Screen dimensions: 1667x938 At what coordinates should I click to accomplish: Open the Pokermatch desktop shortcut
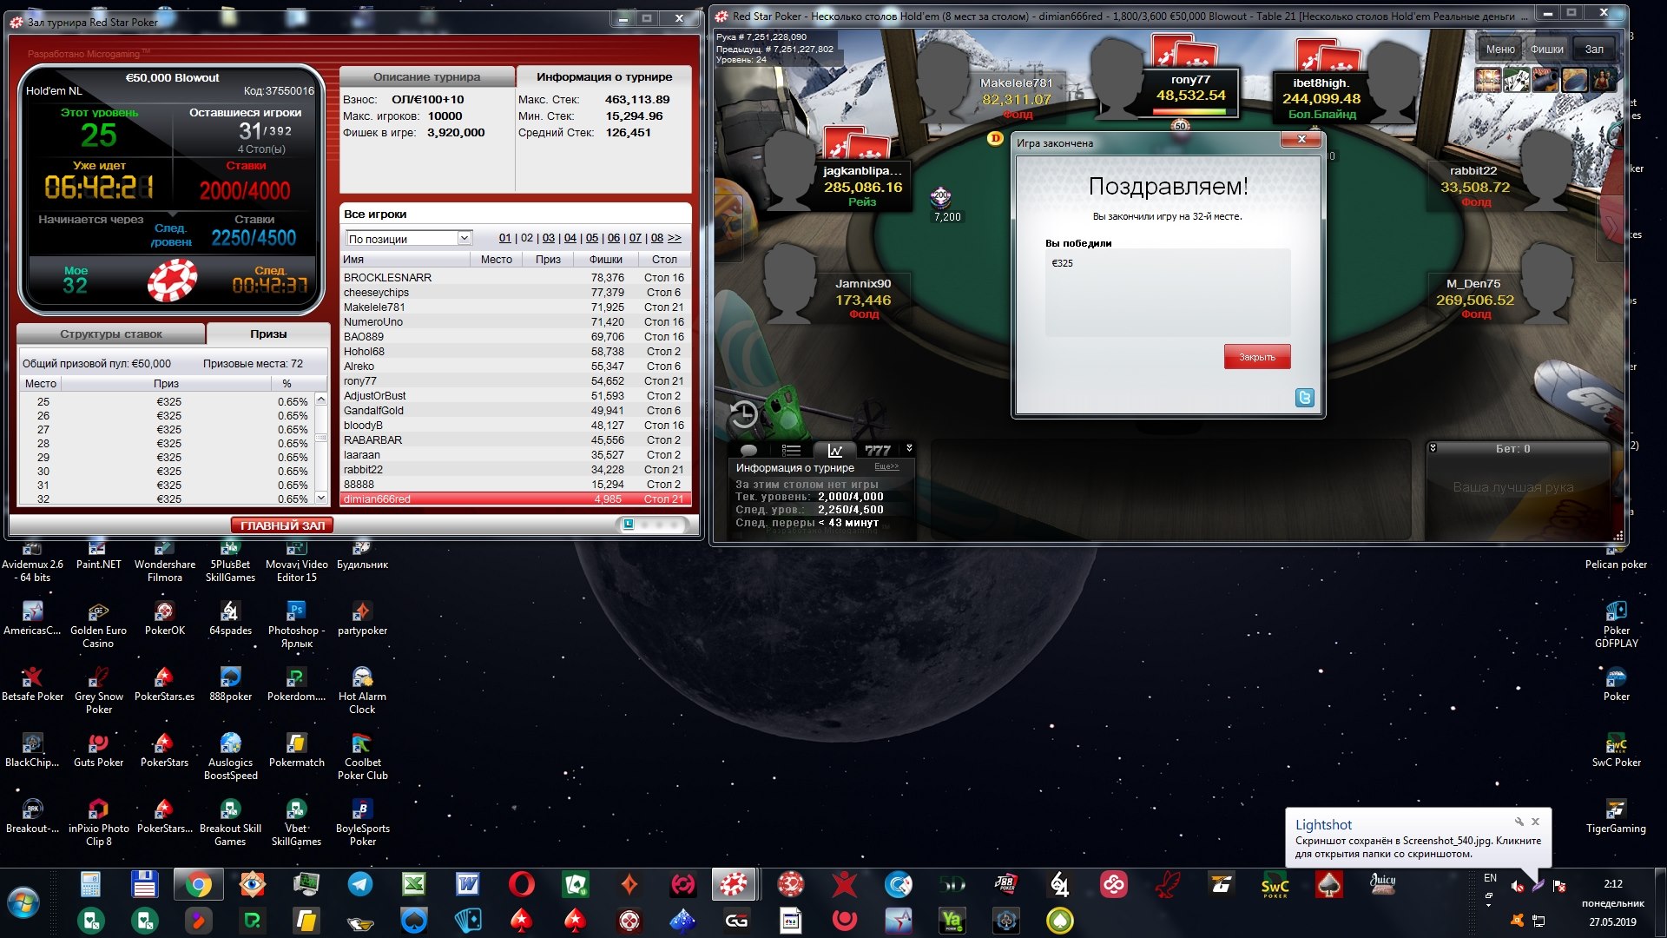[296, 750]
